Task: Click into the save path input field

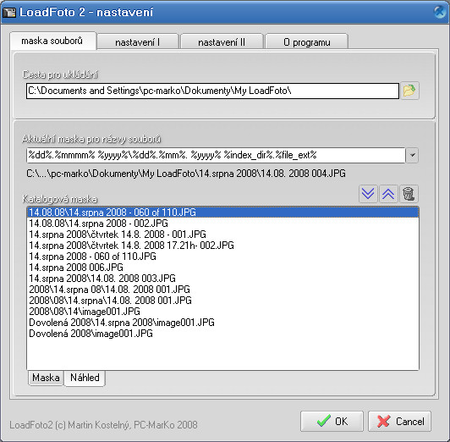Action: [212, 91]
